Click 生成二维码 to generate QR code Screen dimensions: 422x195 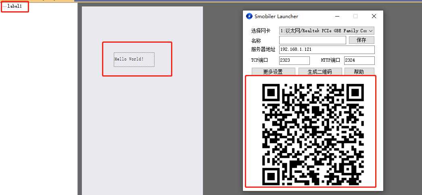(x=320, y=72)
